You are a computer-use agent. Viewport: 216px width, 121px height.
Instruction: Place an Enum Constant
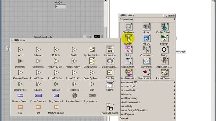coord(38,95)
